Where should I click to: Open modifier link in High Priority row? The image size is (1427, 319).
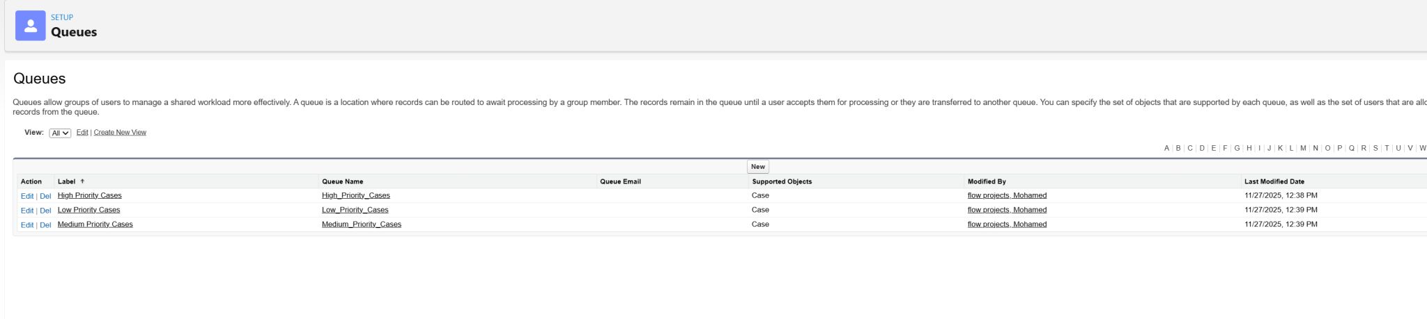[x=1007, y=195]
